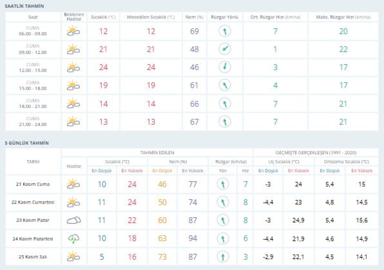This screenshot has width=384, height=270.
Task: Click partly sunny icon for 25 Kasım Salı
Action: [74, 256]
